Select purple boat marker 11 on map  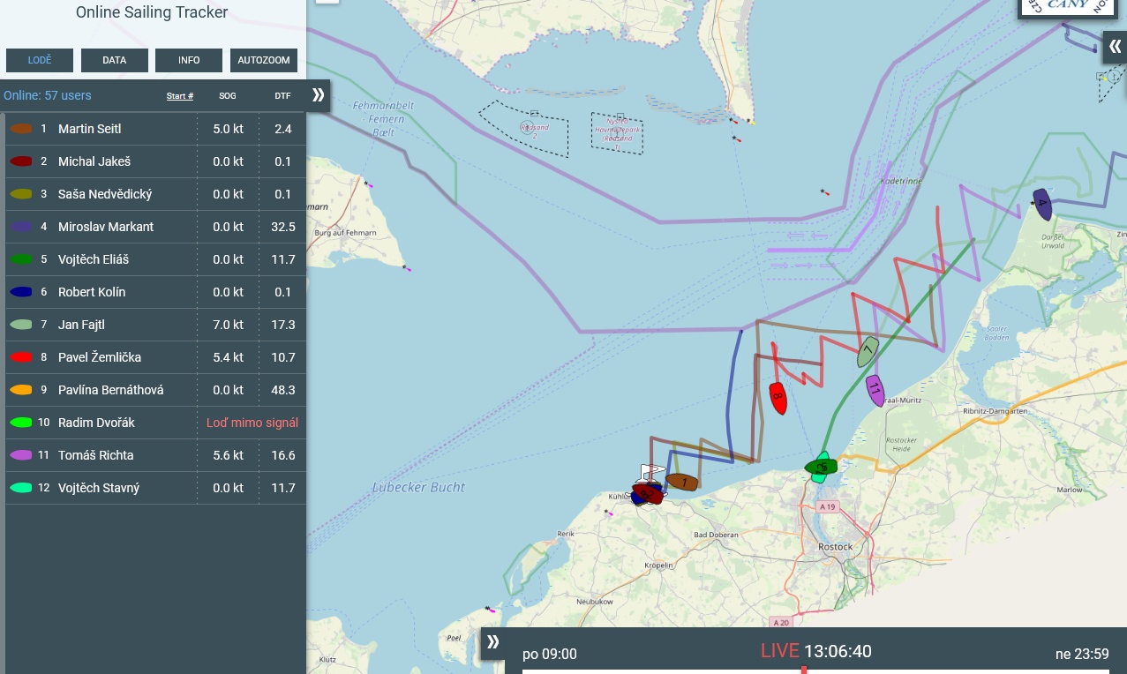click(875, 389)
